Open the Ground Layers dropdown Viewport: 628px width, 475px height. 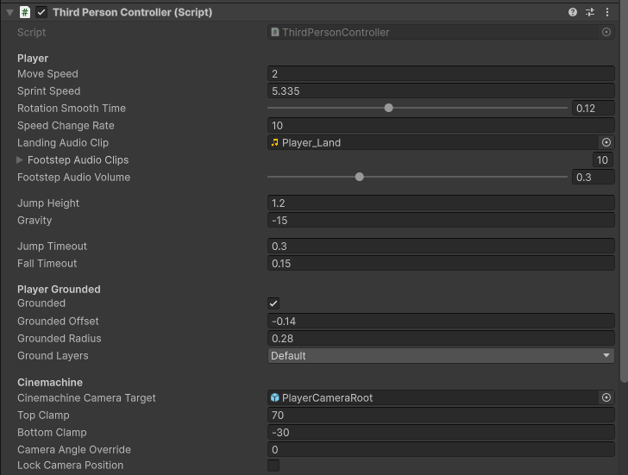[441, 355]
